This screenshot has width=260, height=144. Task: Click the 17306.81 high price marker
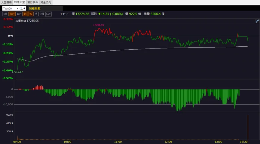pos(99,25)
